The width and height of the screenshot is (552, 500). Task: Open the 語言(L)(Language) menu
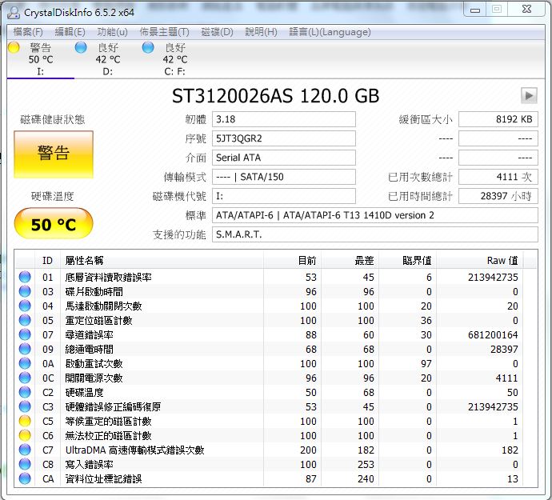pyautogui.click(x=330, y=32)
